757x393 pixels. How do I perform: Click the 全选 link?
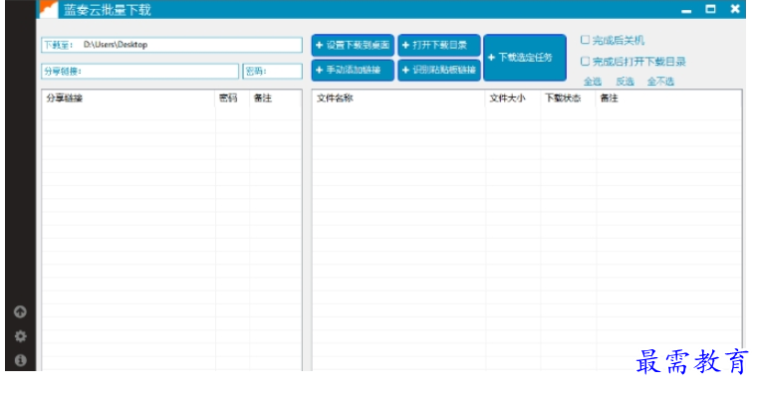click(x=593, y=82)
